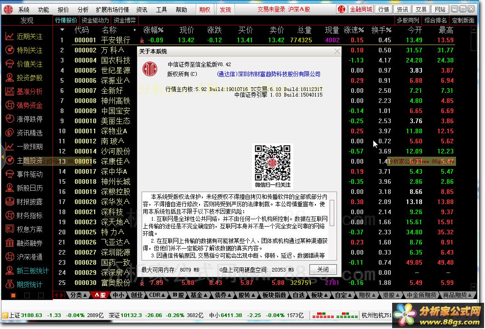Viewport: 485px width, 329px height.
Task: Expand the 板块 bottom tab menu
Action: [x=320, y=295]
